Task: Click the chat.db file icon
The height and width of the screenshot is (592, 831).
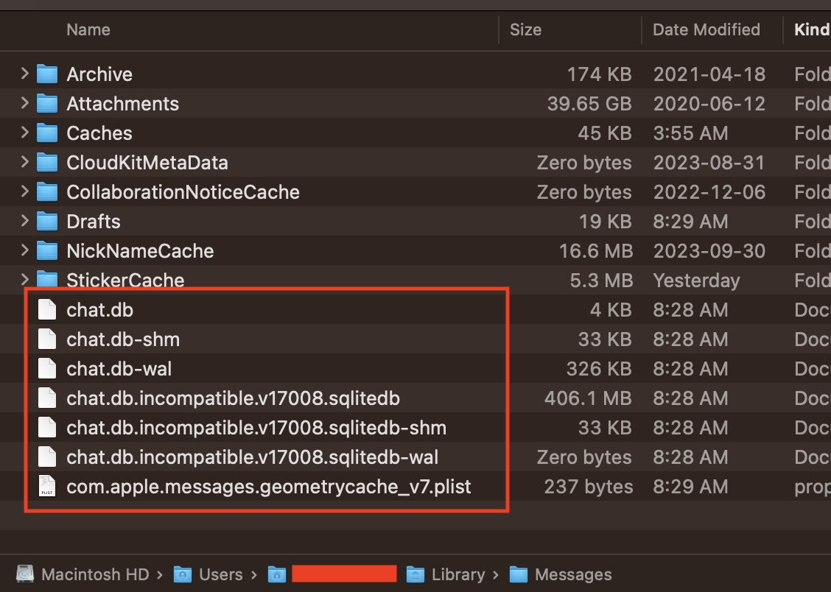Action: click(x=47, y=310)
